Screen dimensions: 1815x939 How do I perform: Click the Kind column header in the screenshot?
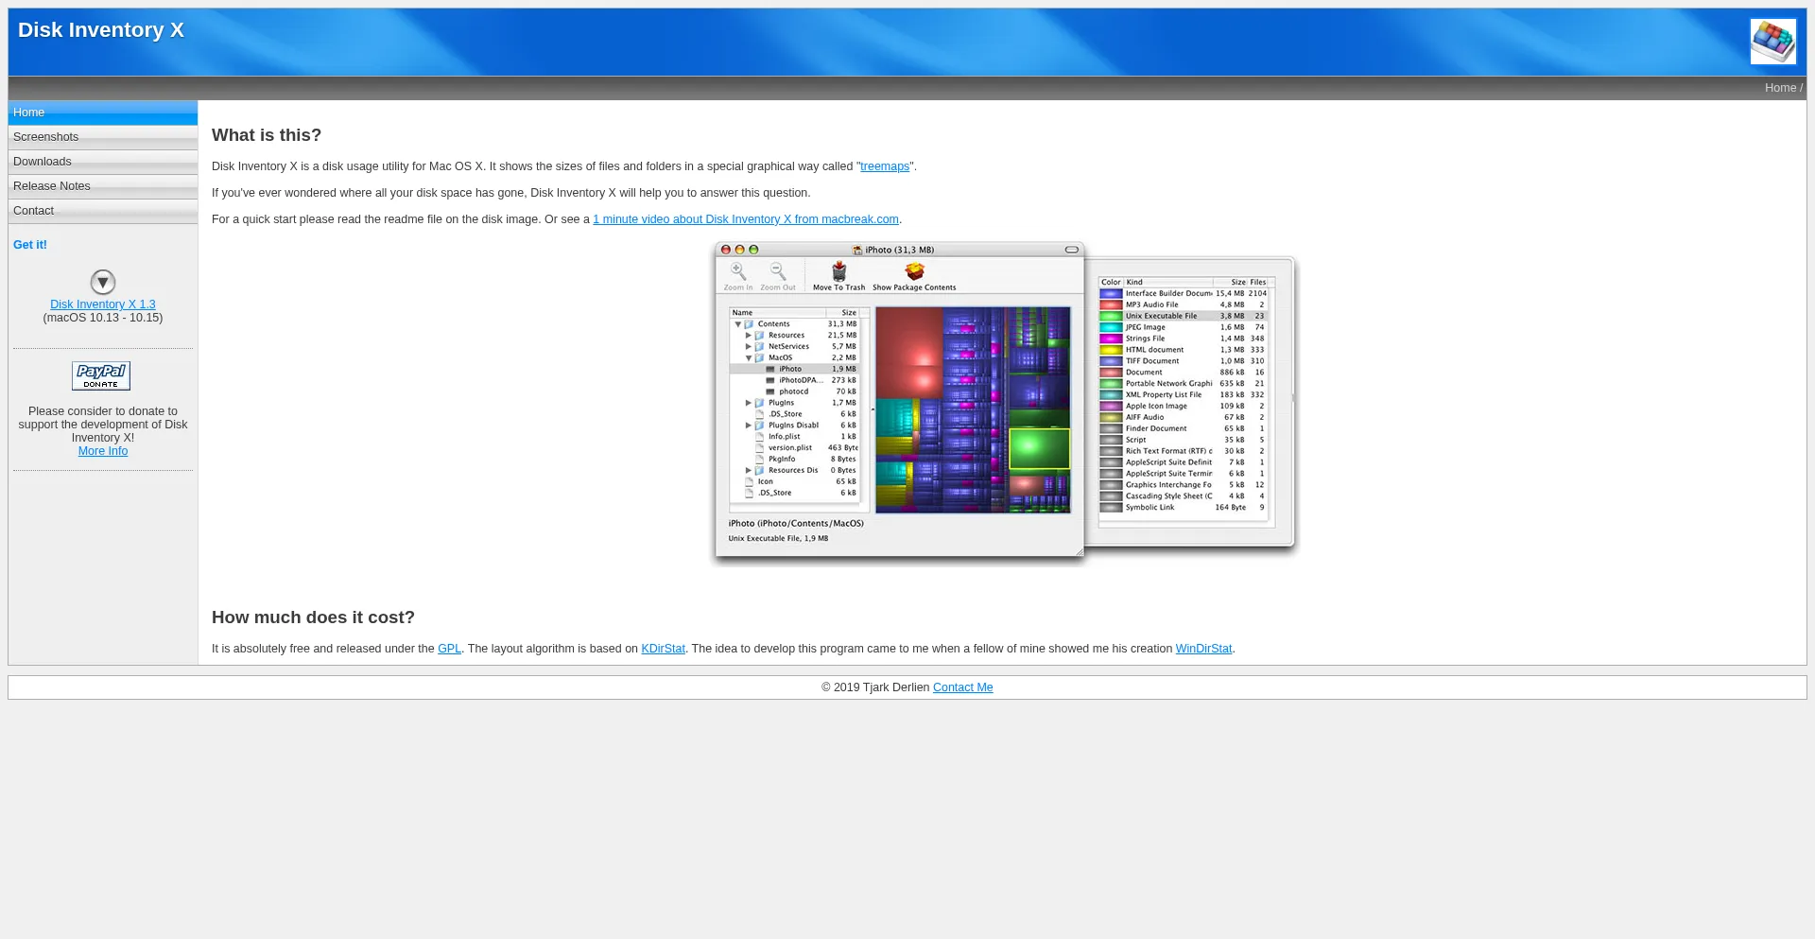1168,282
